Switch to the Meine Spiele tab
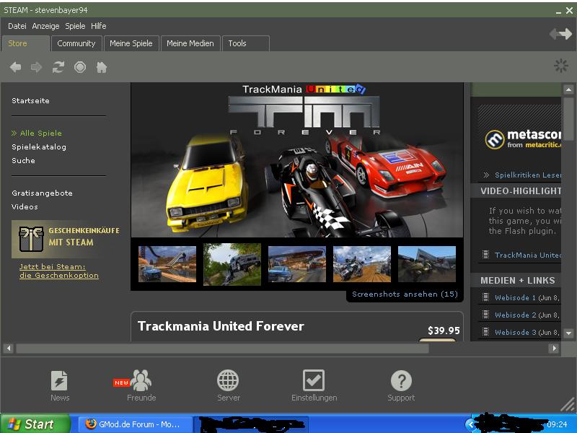 [x=131, y=43]
